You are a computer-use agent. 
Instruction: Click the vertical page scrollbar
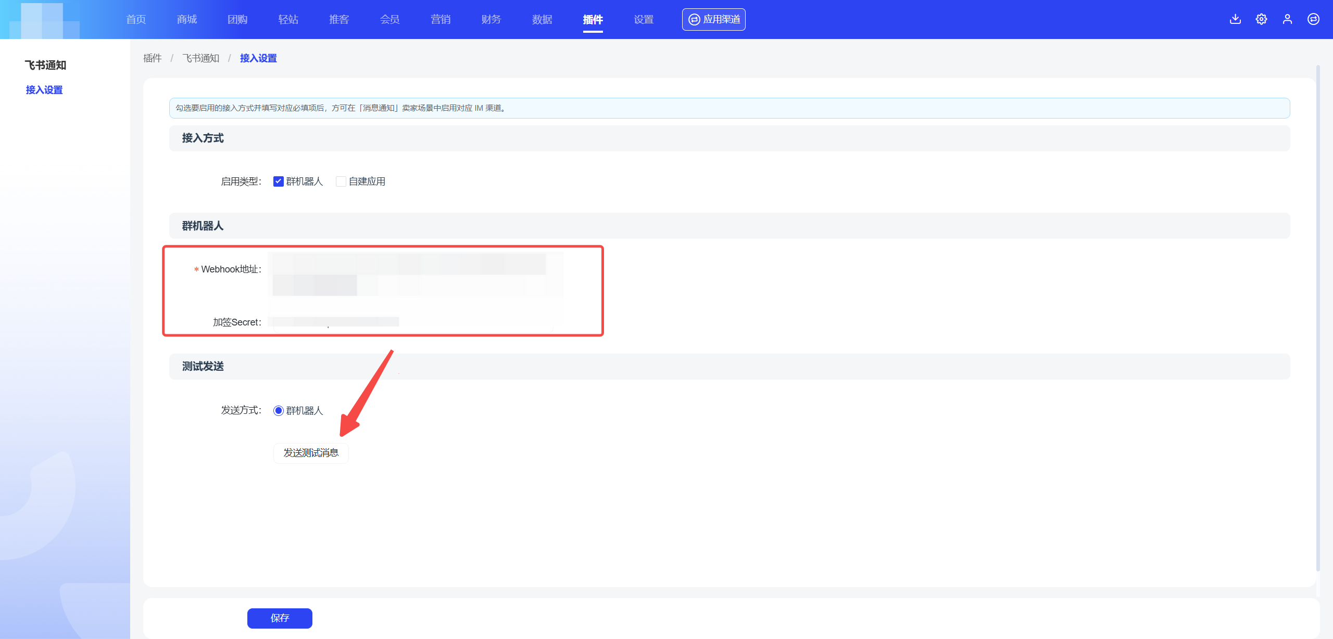[1318, 318]
